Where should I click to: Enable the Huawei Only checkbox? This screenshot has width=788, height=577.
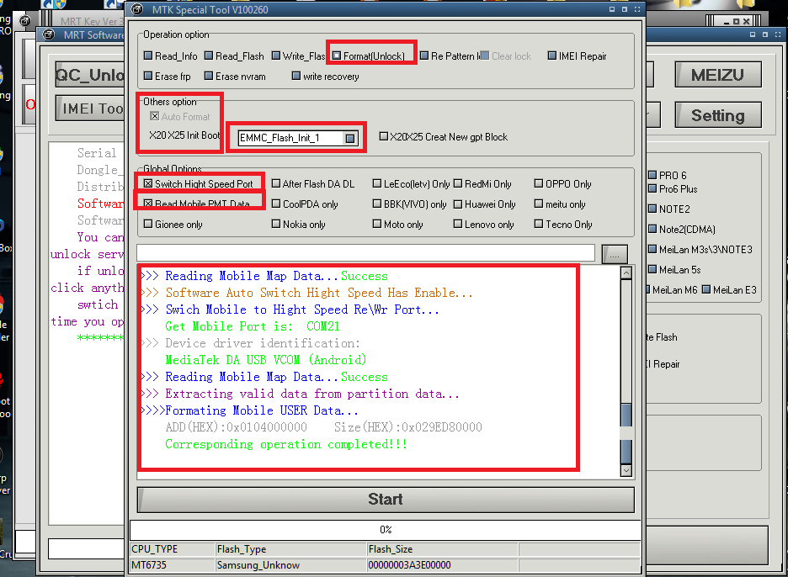click(458, 204)
